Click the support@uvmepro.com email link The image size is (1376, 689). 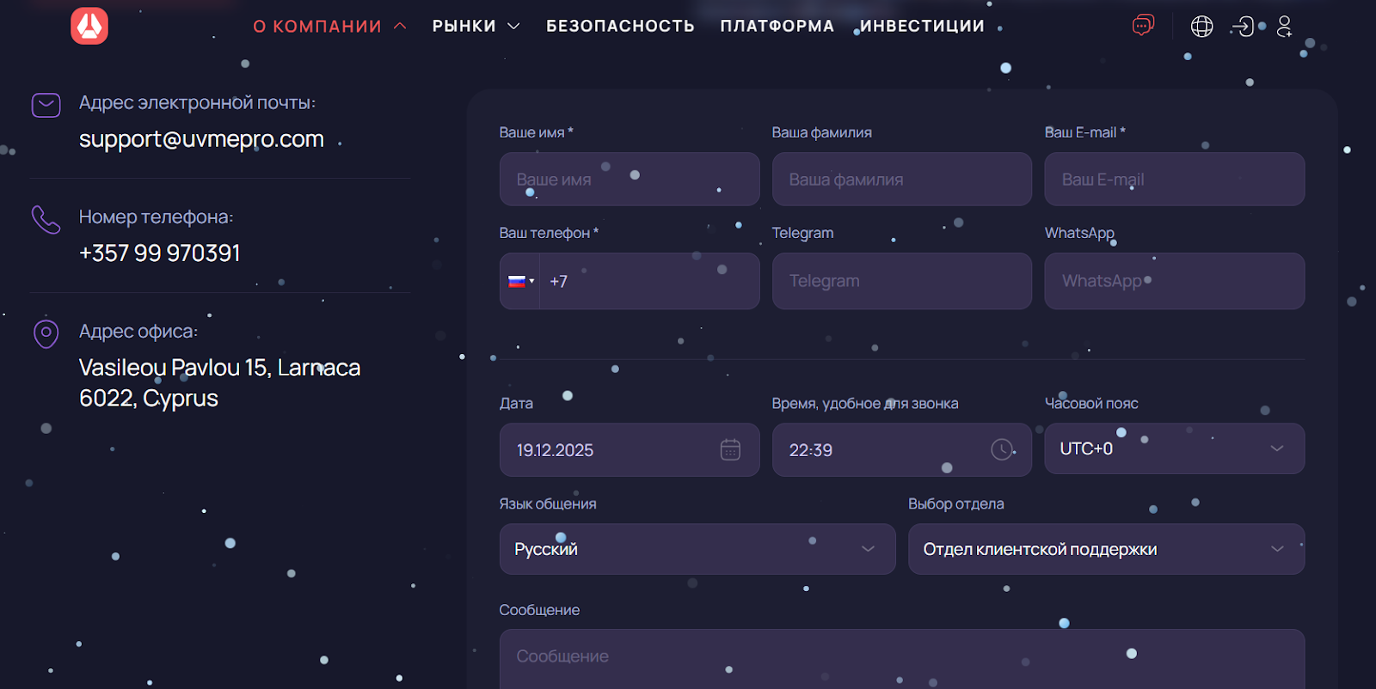(201, 139)
